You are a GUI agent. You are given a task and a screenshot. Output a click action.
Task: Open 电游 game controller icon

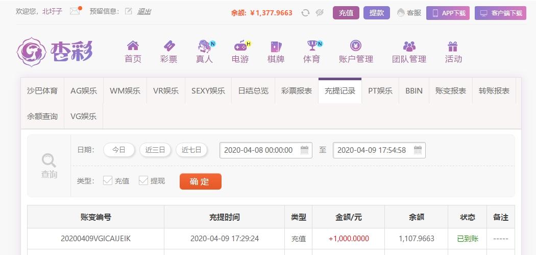[240, 46]
